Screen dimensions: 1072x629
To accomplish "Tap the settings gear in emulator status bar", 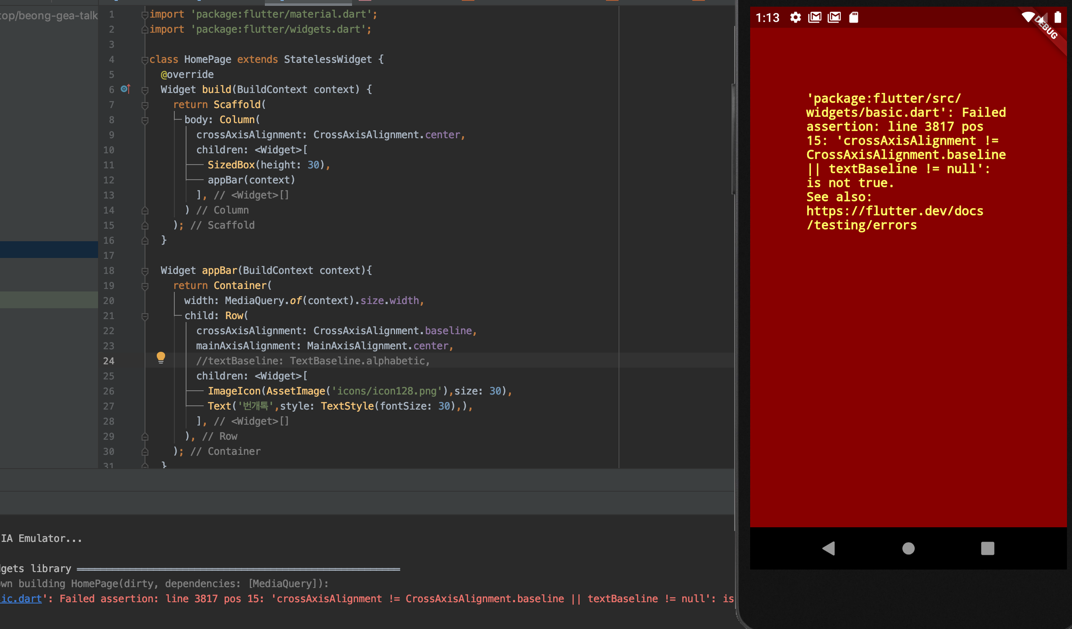I will [x=795, y=18].
